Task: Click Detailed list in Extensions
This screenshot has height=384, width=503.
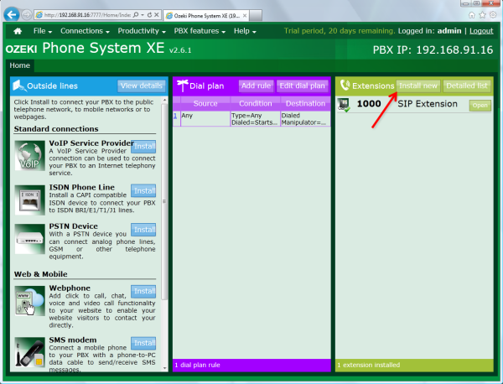Action: click(x=467, y=86)
